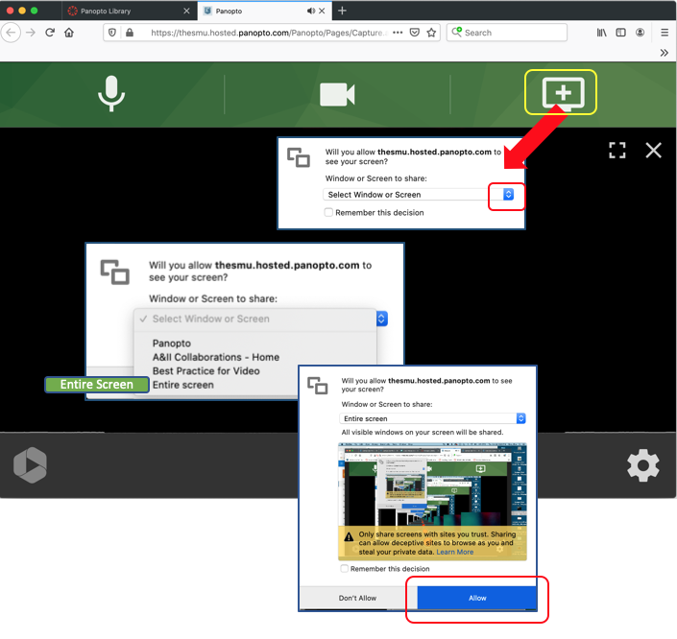
Task: Close the Panopto Library tab
Action: (186, 11)
